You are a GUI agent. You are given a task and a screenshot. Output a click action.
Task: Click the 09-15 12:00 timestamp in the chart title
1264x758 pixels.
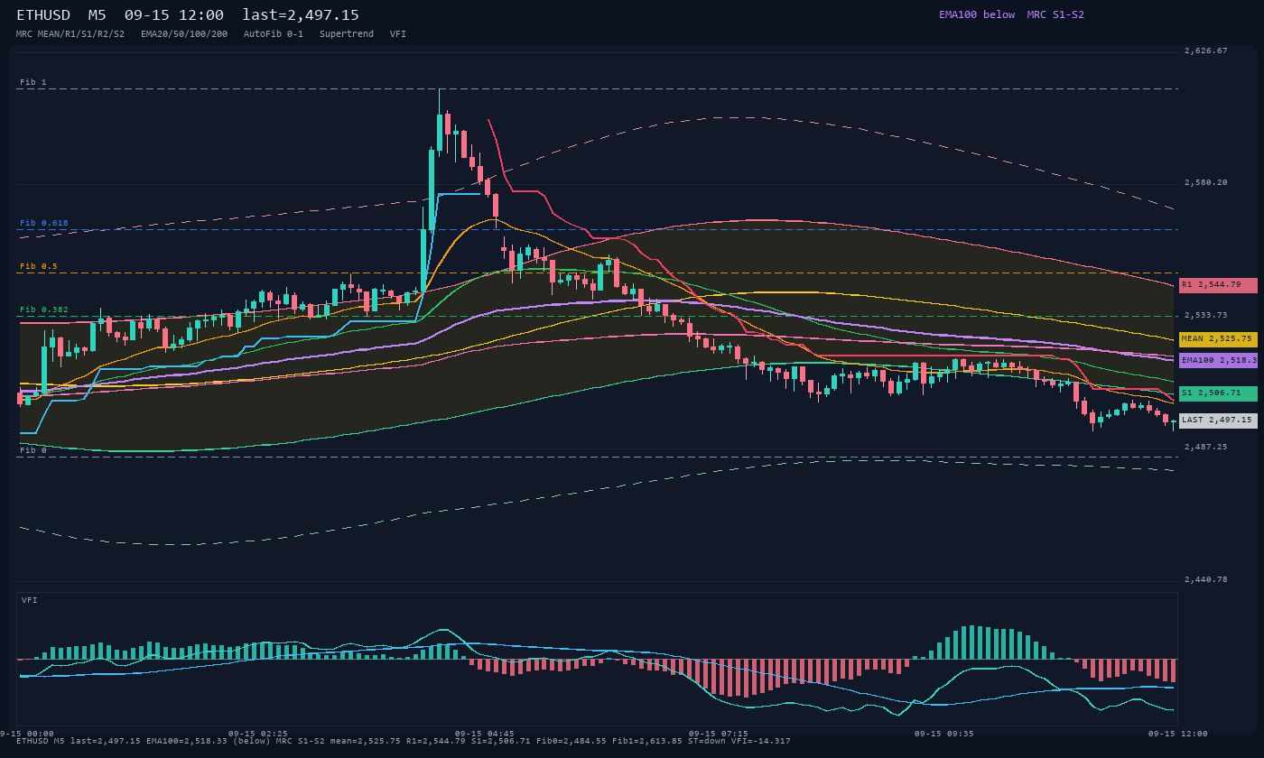tap(174, 15)
